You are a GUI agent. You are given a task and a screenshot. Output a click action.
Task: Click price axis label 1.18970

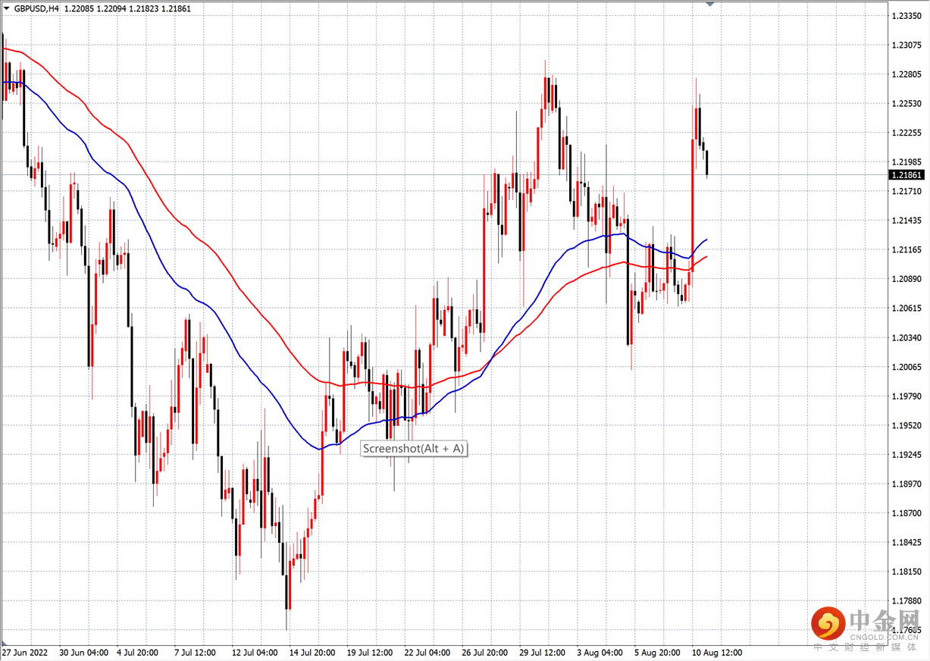pyautogui.click(x=907, y=484)
